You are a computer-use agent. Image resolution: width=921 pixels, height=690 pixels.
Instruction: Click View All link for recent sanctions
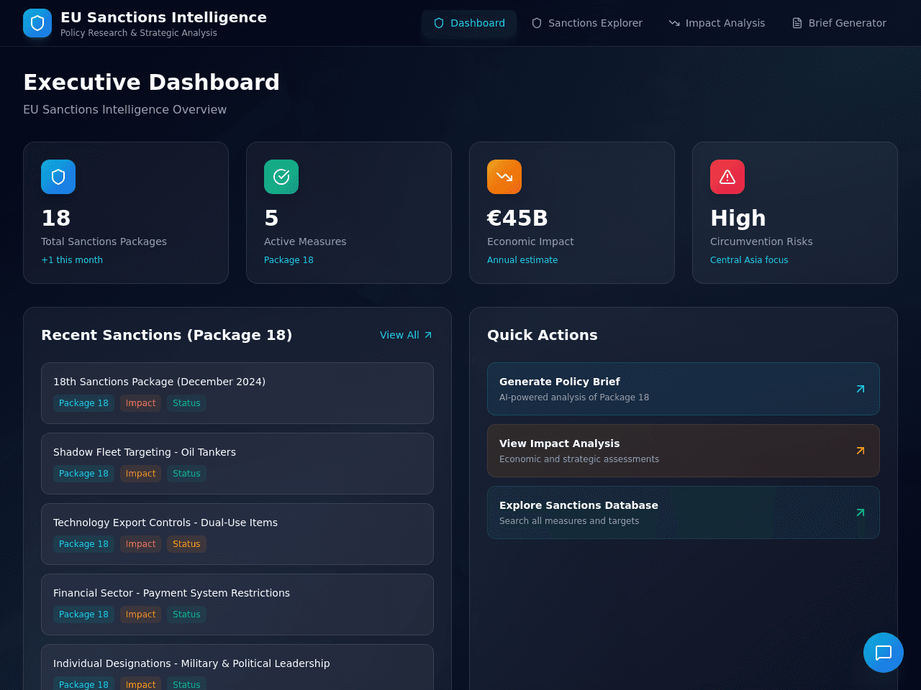[407, 335]
